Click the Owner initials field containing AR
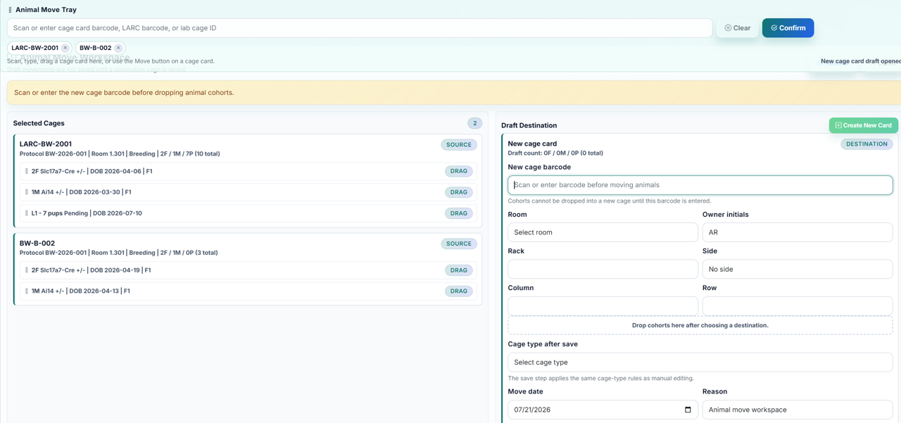The height and width of the screenshot is (423, 901). (798, 232)
